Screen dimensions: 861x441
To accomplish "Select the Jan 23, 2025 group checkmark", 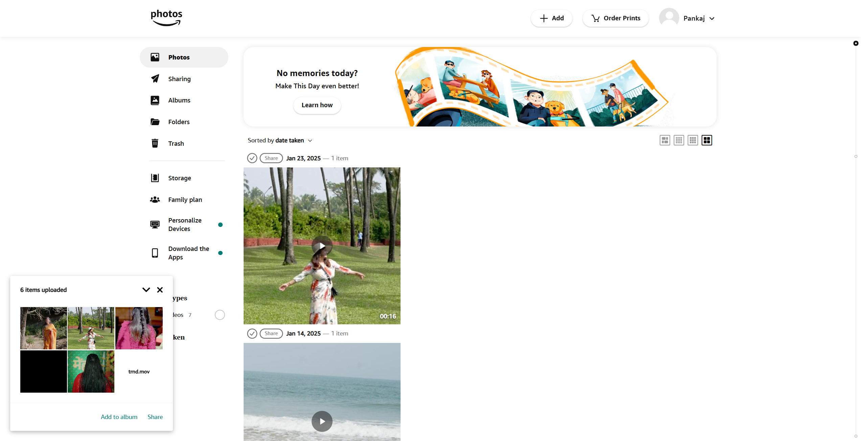I will (252, 158).
